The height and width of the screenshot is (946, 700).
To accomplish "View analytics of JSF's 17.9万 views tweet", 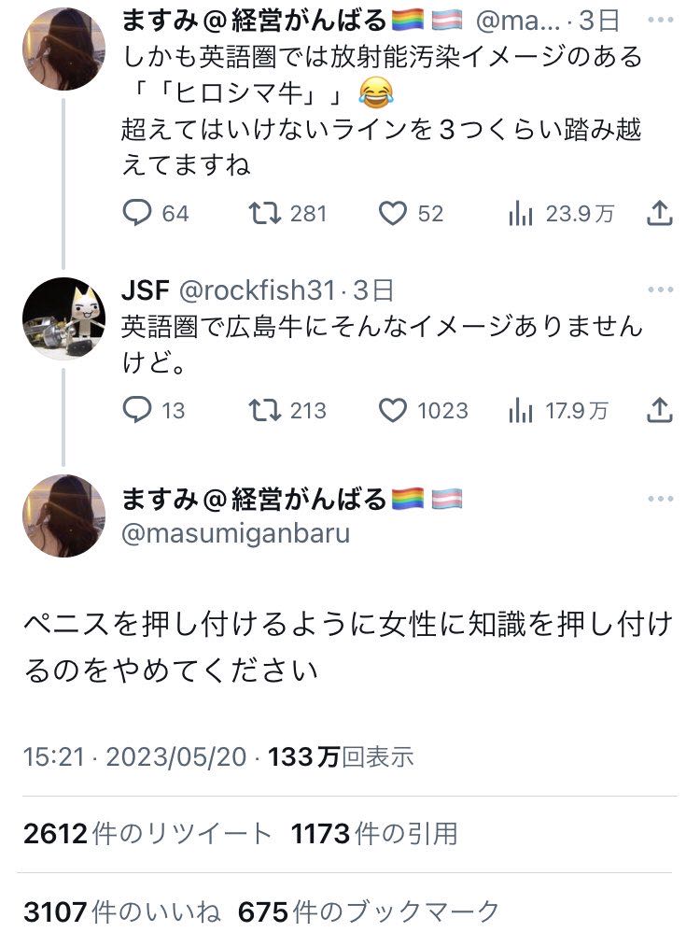I will [x=521, y=410].
